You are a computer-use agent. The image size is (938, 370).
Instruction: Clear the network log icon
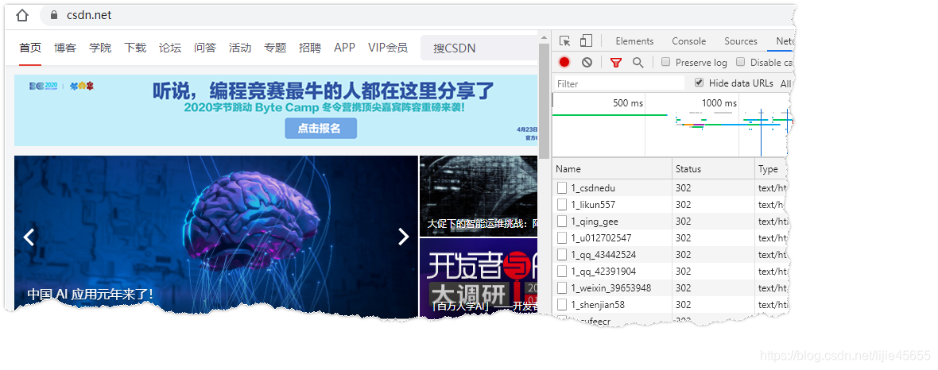587,62
